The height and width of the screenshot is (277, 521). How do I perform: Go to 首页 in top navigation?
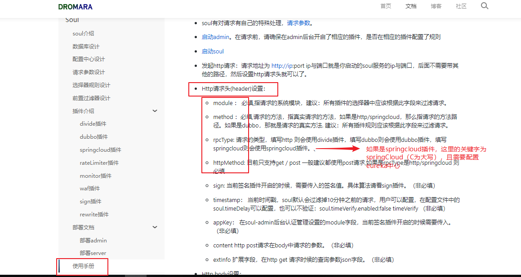[x=386, y=6]
